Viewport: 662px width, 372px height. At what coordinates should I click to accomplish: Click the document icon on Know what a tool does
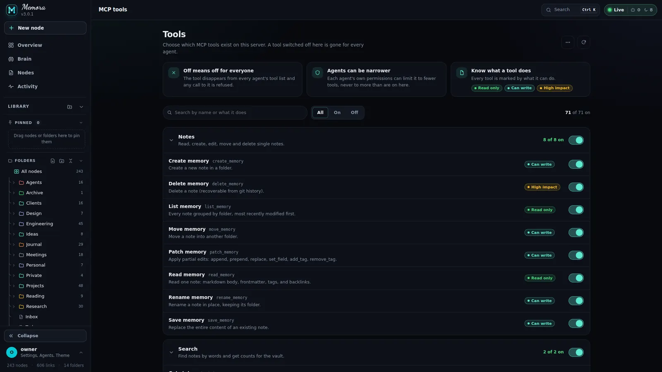(461, 73)
